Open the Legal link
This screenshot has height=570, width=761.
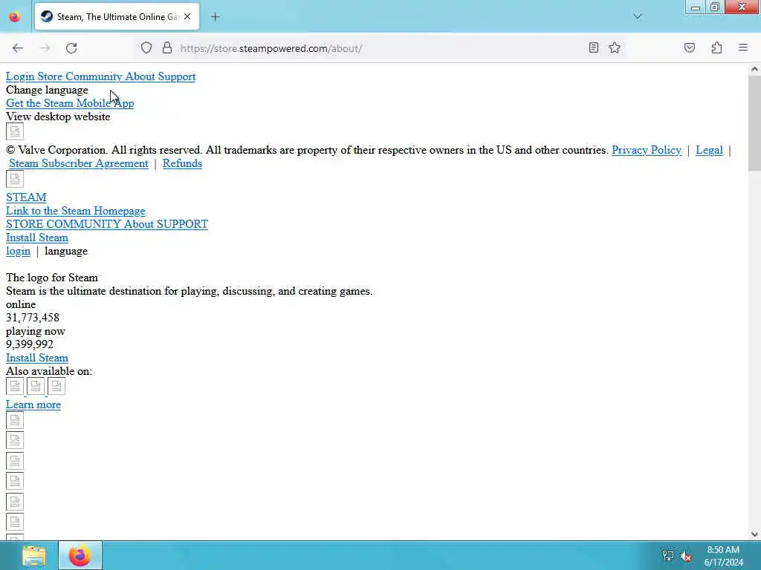[x=709, y=150]
